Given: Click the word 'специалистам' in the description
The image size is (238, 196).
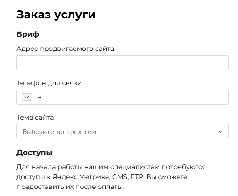Looking at the screenshot, I should [x=135, y=167].
